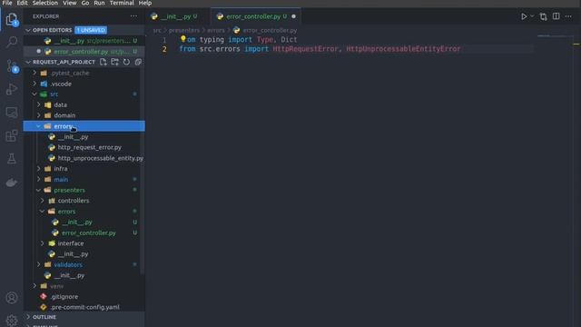581x327 pixels.
Task: Open the Run menu
Action: coord(99,3)
